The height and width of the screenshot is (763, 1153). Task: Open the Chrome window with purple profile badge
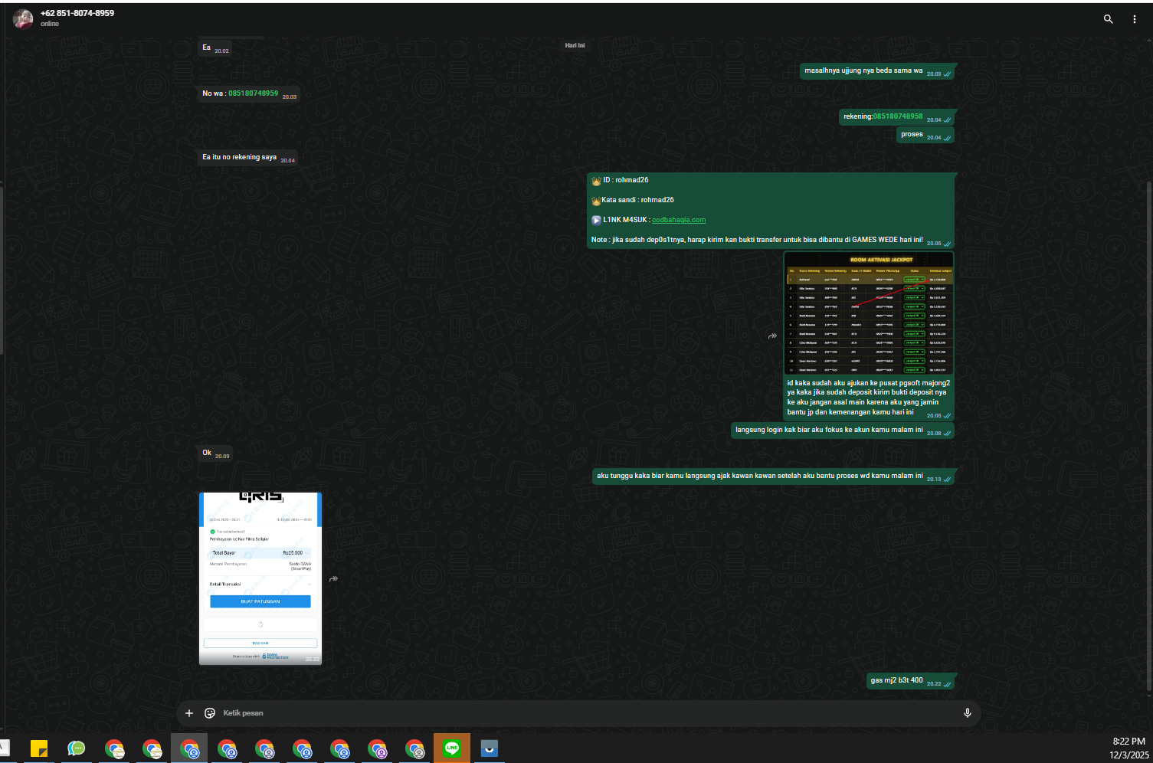(377, 748)
